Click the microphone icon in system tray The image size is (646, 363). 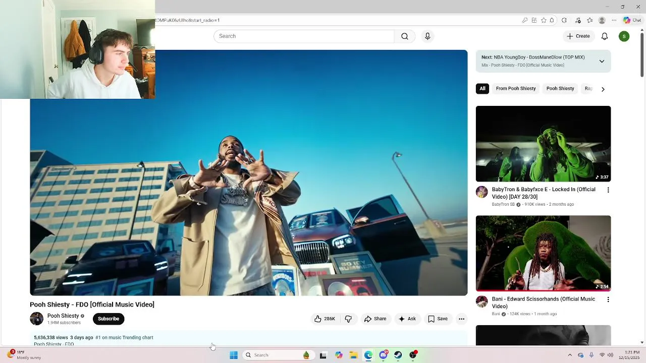[x=591, y=355]
